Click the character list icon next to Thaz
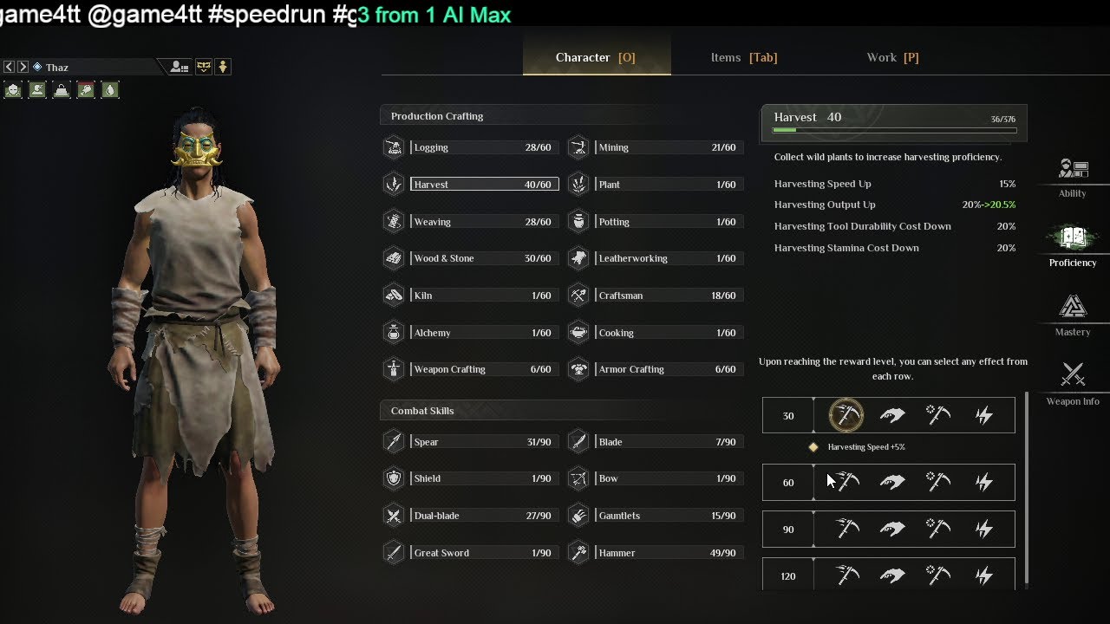Screen dimensions: 1110x624 tap(180, 67)
